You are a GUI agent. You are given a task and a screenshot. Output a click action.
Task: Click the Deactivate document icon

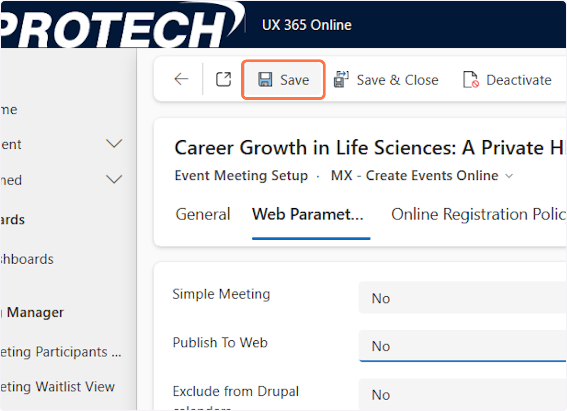[x=471, y=80]
